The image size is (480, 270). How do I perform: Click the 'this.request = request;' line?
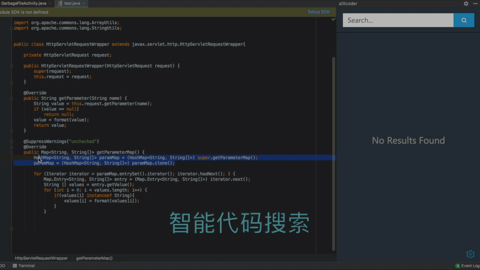pyautogui.click(x=62, y=76)
